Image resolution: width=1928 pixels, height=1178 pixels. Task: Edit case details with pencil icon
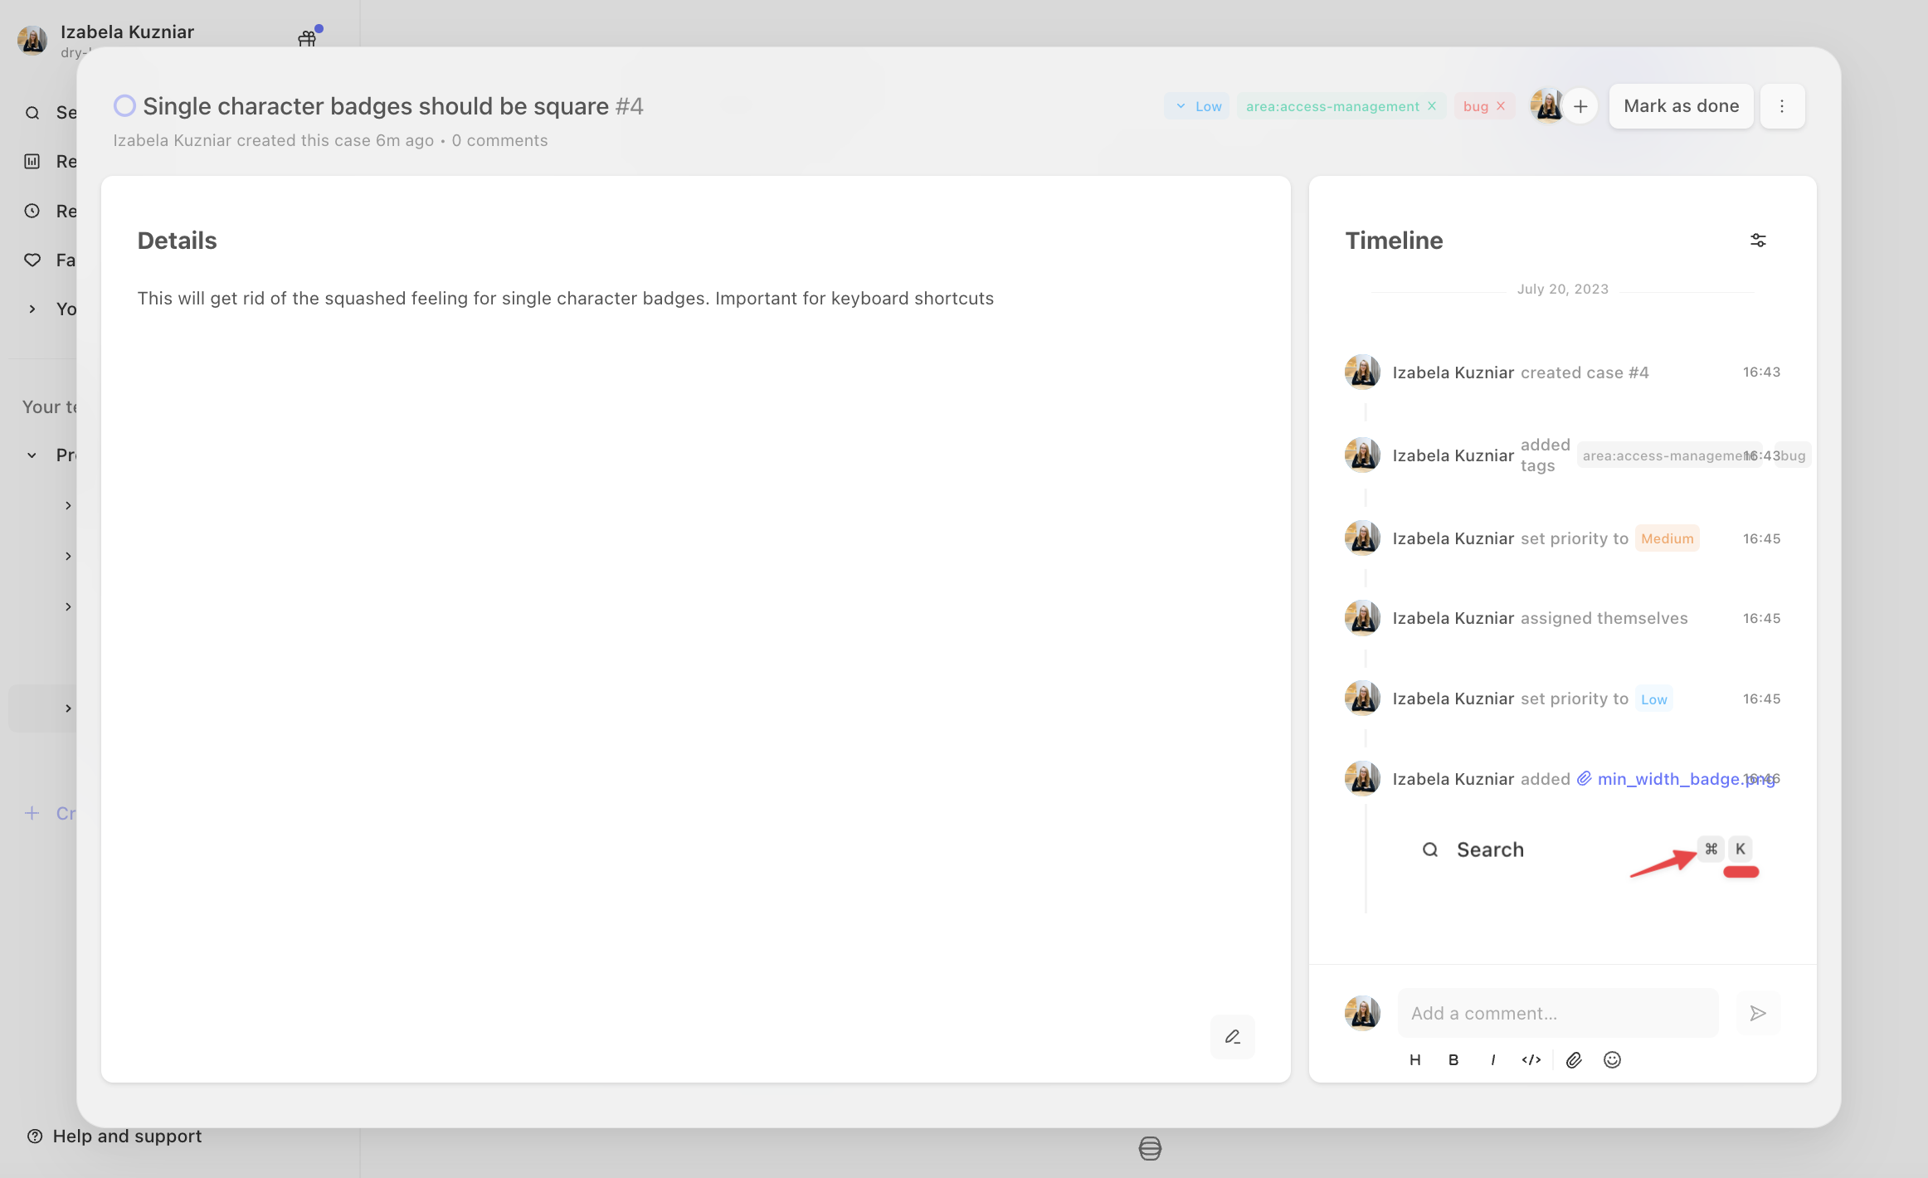1233,1037
